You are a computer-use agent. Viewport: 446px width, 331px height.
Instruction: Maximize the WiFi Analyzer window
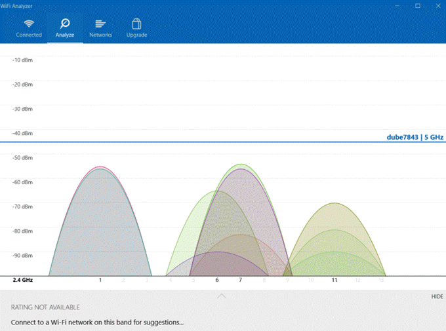[418, 5]
